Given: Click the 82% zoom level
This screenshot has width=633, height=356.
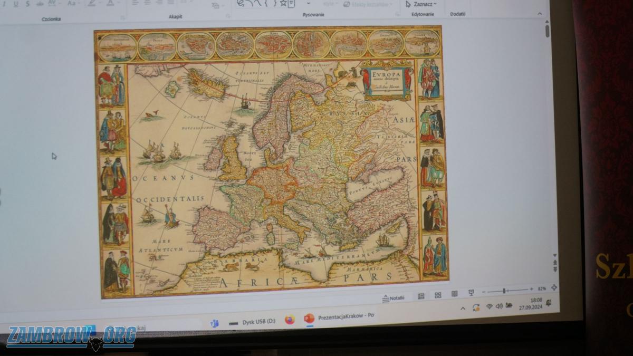Looking at the screenshot, I should tap(542, 288).
